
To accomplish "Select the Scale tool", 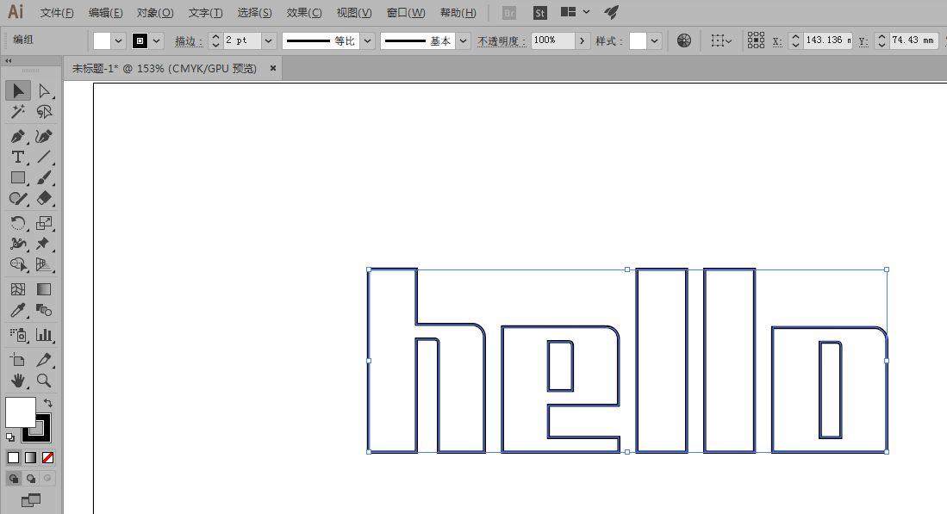I will [44, 223].
